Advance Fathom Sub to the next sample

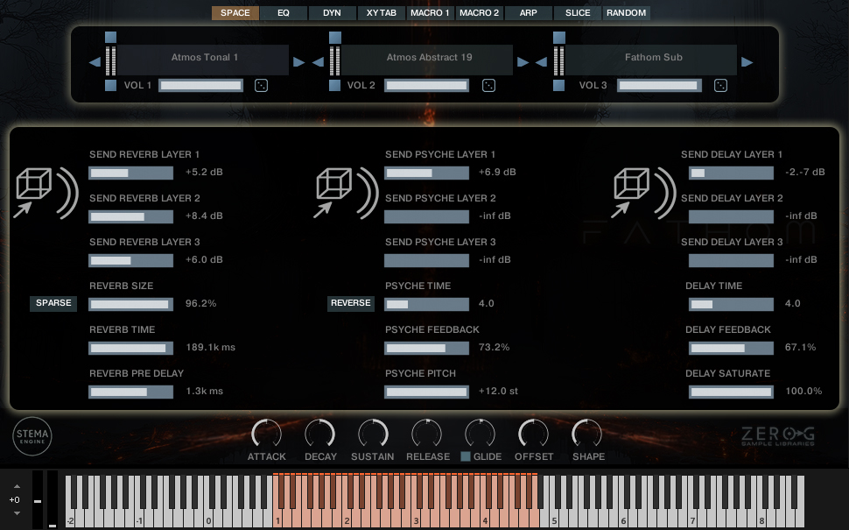(x=747, y=62)
